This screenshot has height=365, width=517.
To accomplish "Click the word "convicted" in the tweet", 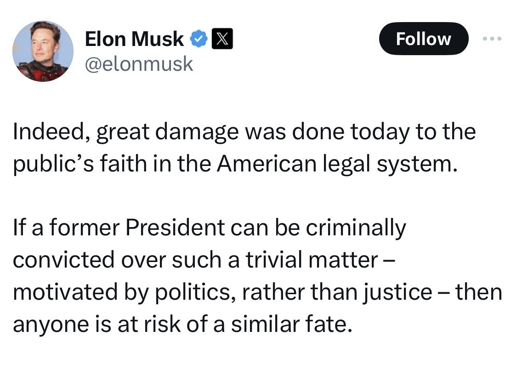I will tap(62, 260).
